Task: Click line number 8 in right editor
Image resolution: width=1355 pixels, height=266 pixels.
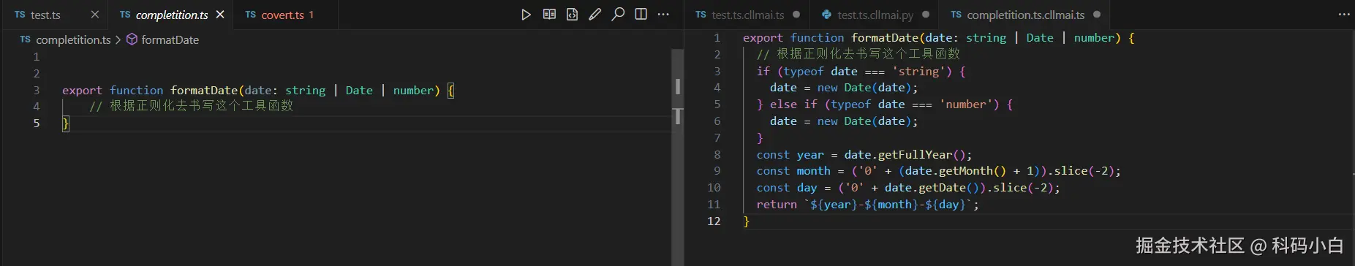Action: click(x=717, y=154)
